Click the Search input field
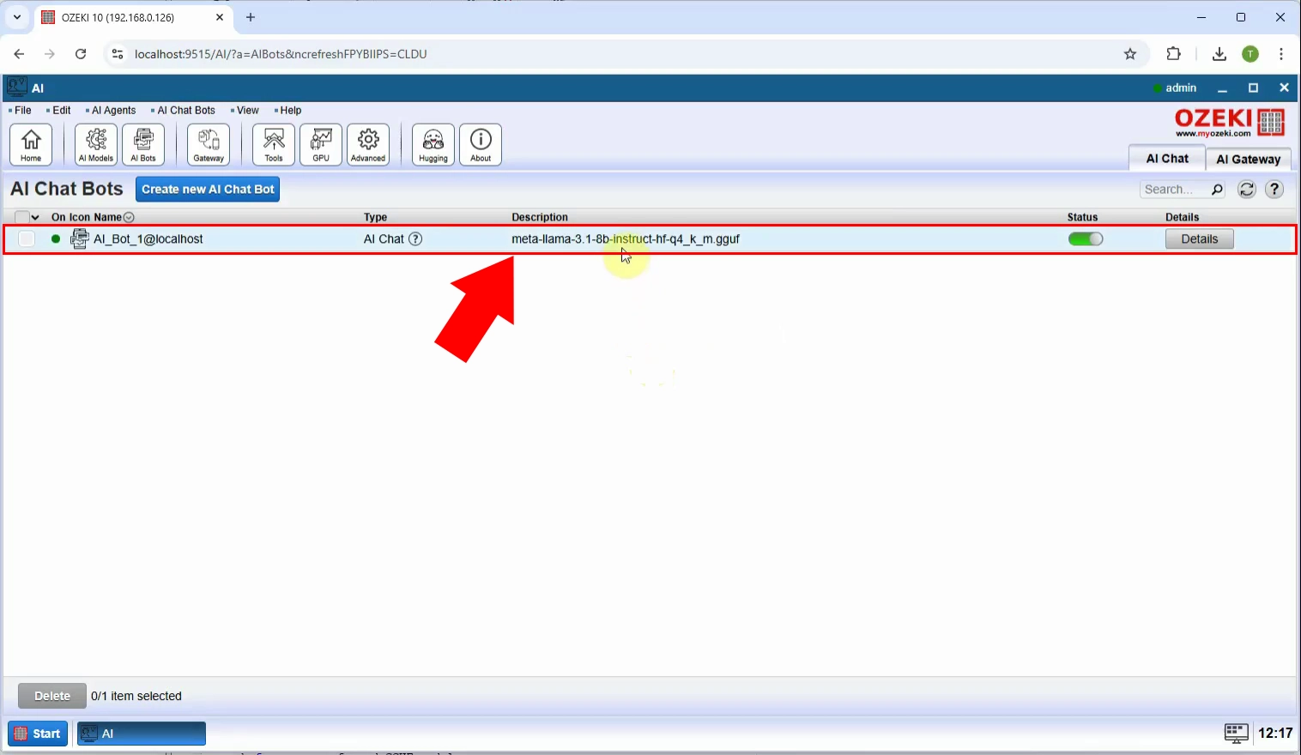Image resolution: width=1301 pixels, height=755 pixels. [x=1173, y=190]
